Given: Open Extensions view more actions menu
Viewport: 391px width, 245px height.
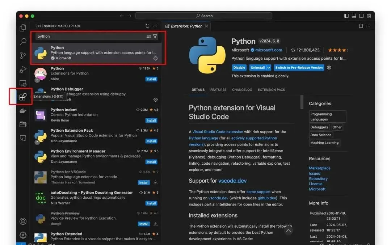Looking at the screenshot, I should coord(155,26).
